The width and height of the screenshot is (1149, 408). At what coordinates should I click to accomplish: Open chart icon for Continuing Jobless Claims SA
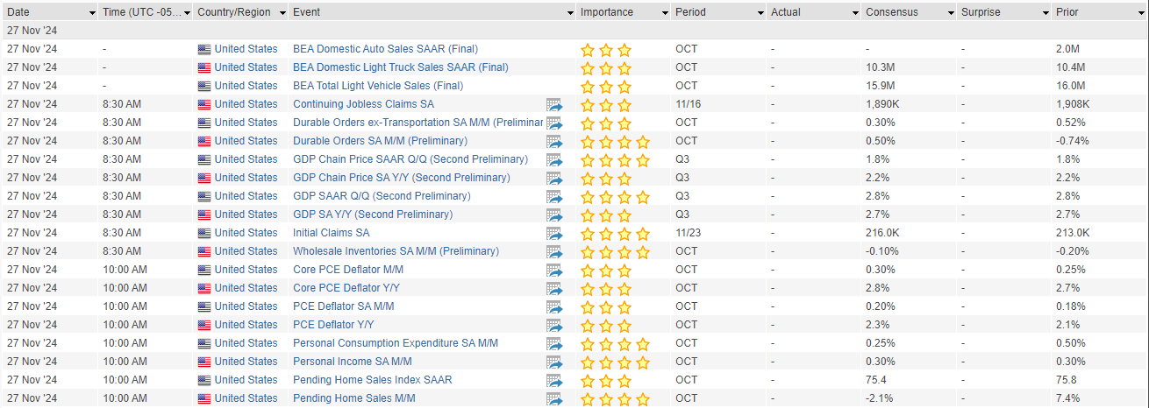553,105
